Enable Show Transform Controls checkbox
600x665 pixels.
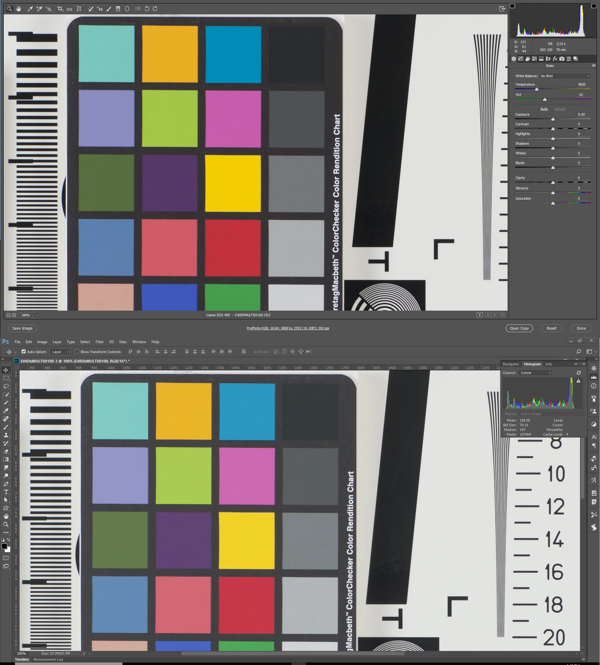coord(77,352)
